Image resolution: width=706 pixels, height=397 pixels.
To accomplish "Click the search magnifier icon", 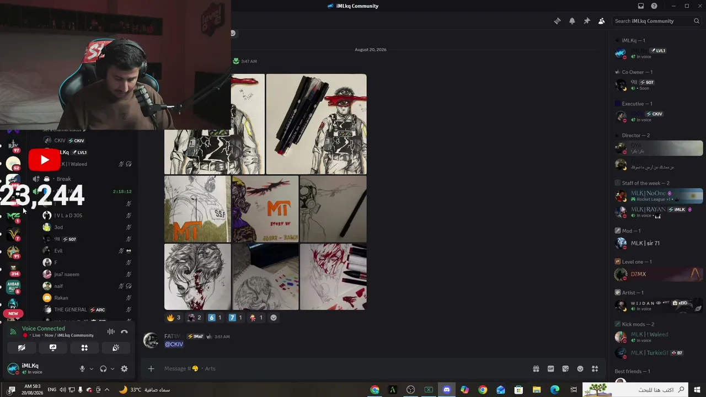I will tap(697, 21).
